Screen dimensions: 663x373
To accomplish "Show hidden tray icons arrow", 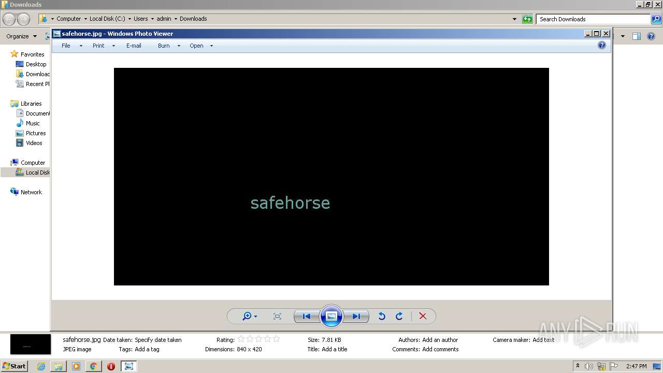I will point(578,366).
